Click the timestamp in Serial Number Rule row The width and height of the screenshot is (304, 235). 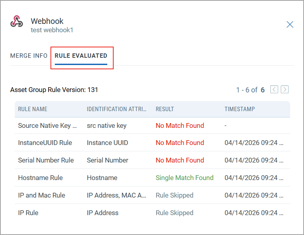[254, 160]
